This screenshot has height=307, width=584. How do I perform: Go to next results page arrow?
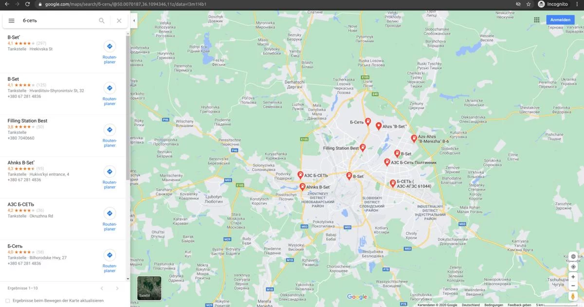(117, 289)
